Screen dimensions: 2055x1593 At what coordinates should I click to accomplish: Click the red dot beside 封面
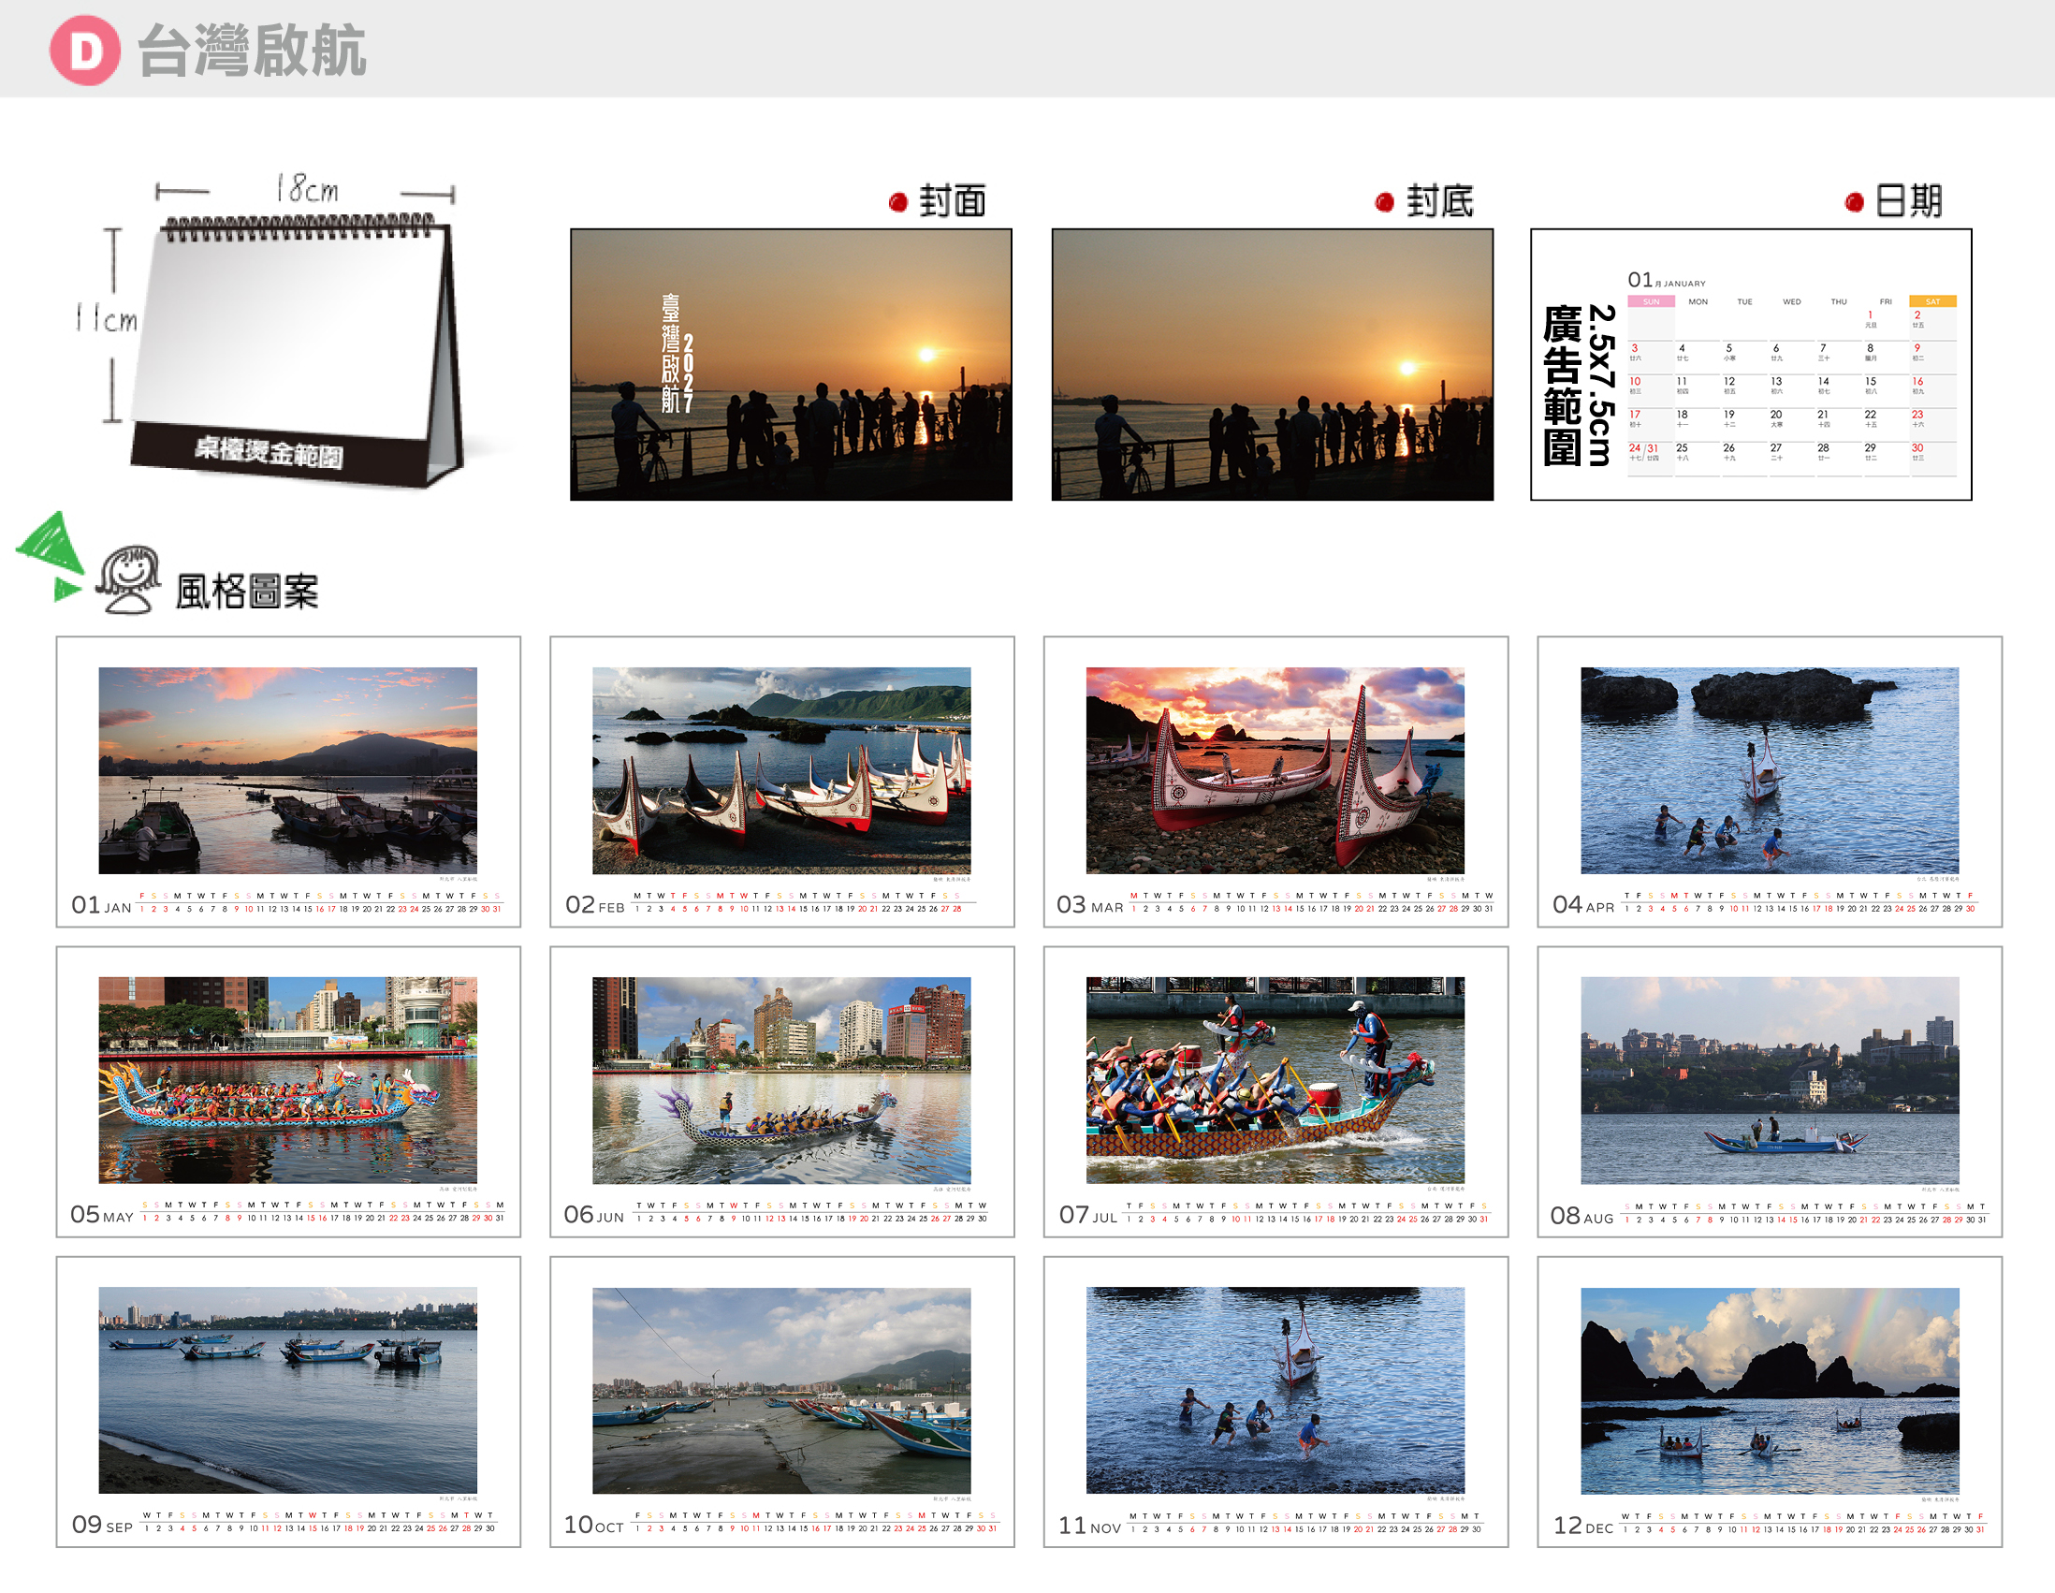click(x=897, y=202)
